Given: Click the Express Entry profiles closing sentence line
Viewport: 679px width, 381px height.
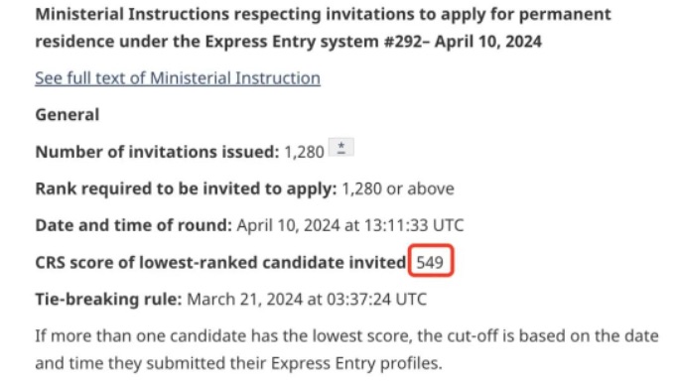Looking at the screenshot, I should [x=238, y=363].
